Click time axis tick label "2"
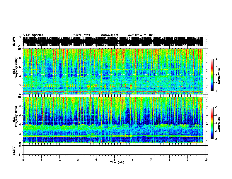The height and width of the screenshot is (179, 232). (60, 160)
